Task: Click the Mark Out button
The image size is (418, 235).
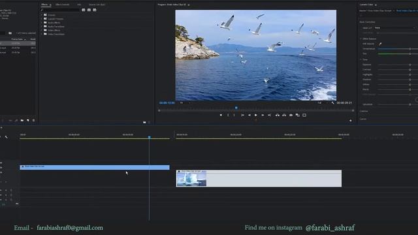Action: point(234,115)
